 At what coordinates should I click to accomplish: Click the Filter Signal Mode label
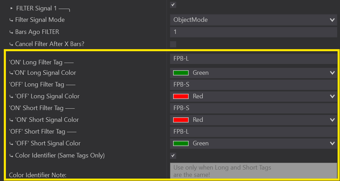(40, 20)
